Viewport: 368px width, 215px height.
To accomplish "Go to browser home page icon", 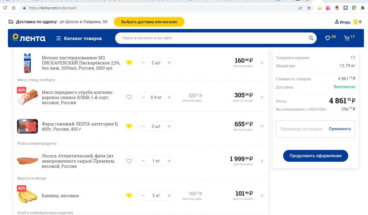I will click(13, 8).
